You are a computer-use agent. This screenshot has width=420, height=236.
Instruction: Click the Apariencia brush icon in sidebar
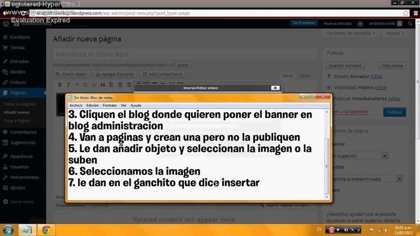[x=5, y=156]
